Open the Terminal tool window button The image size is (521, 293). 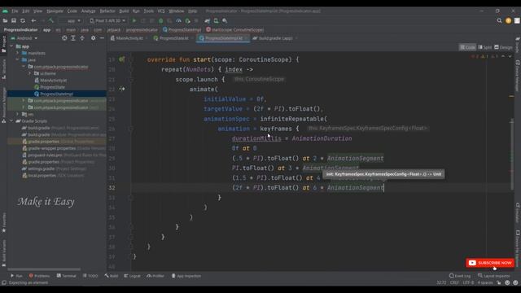[x=67, y=276]
